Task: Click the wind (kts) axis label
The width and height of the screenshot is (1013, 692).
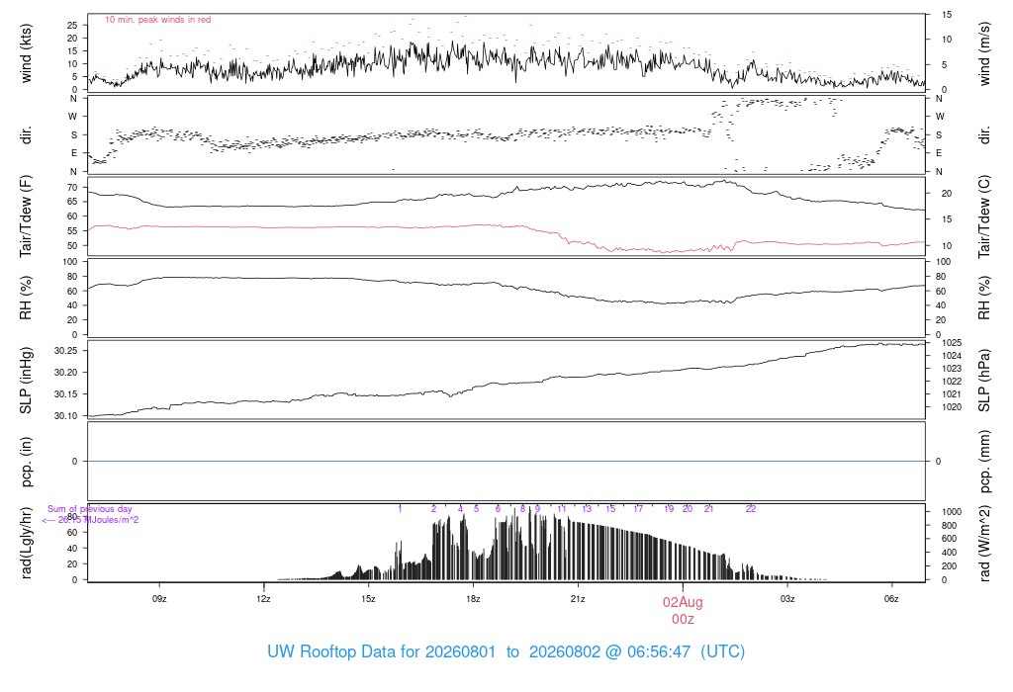Action: point(26,53)
